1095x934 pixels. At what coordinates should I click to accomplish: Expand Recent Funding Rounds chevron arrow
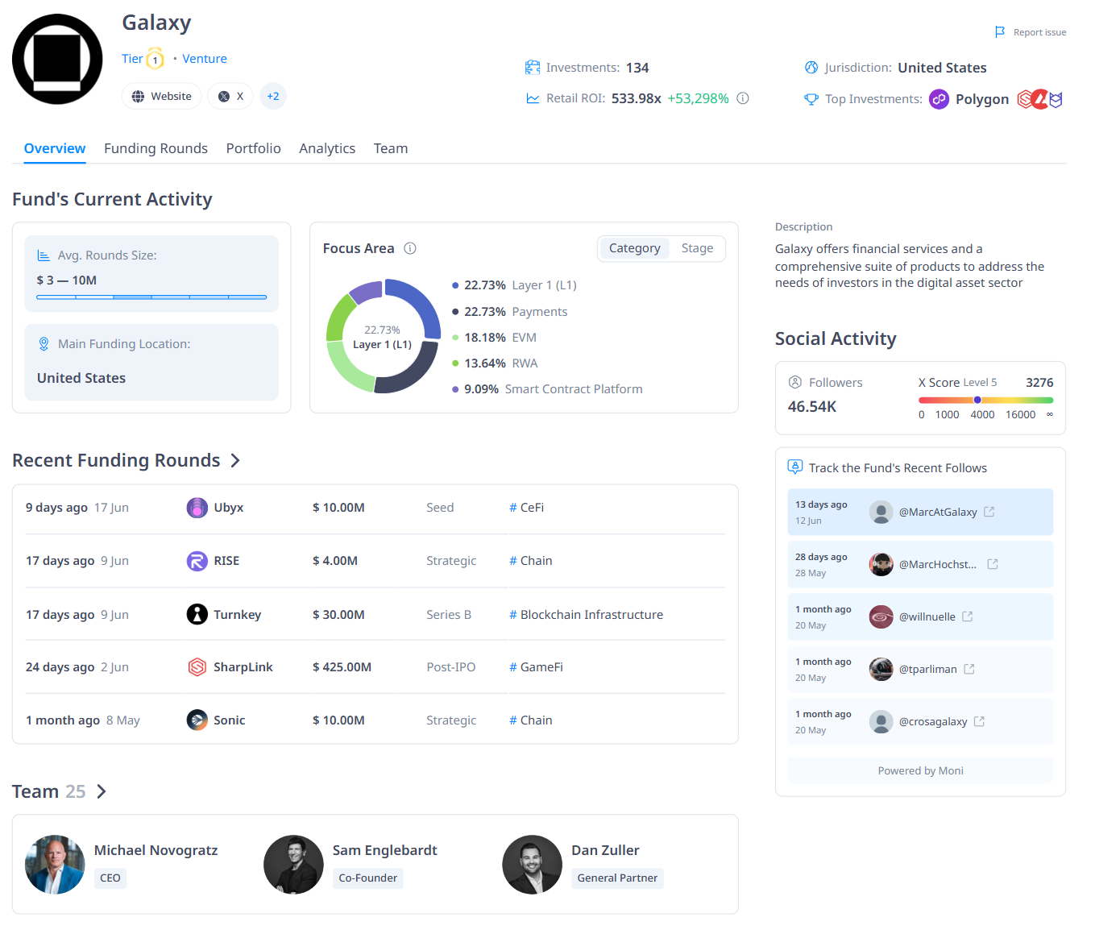pos(235,460)
